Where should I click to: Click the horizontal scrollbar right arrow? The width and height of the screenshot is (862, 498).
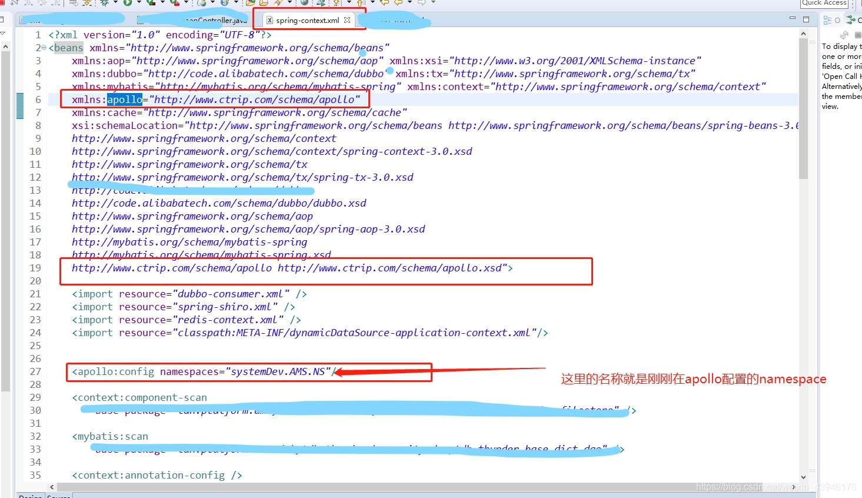794,487
